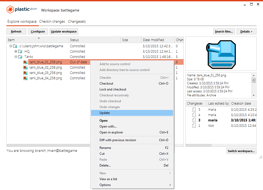This screenshot has height=190, width=263.
Task: Select Diff with previous revision
Action: click(x=132, y=140)
